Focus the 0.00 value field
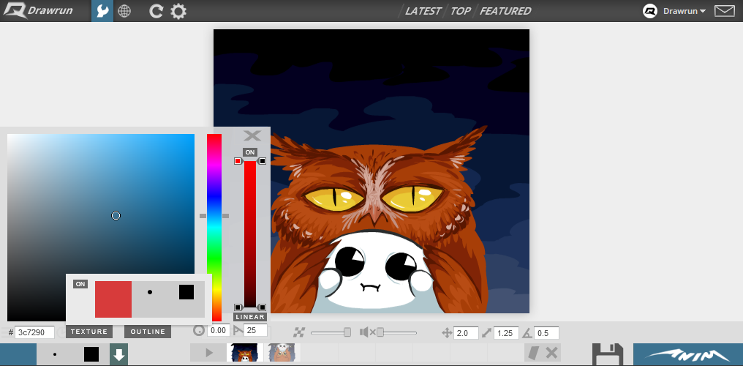Viewport: 743px width, 366px height. click(218, 330)
